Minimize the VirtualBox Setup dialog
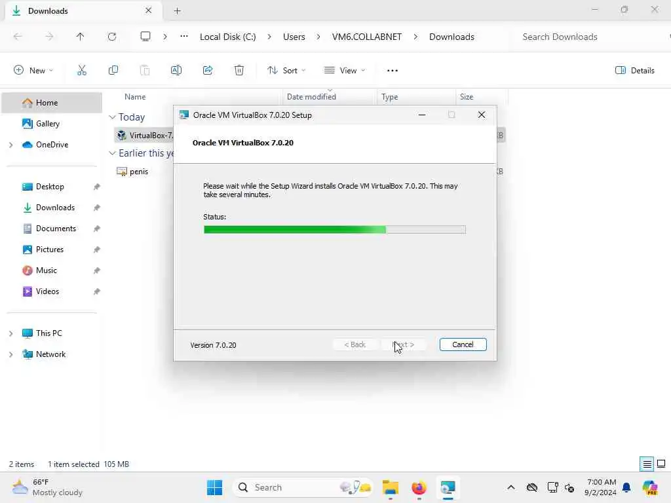Viewport: 671px width, 503px height. [x=422, y=115]
